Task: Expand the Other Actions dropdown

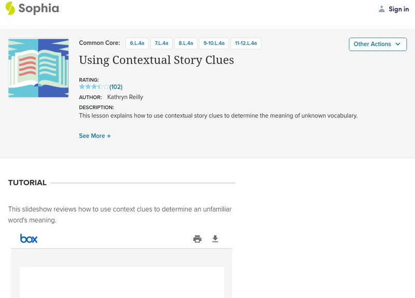Action: (377, 44)
